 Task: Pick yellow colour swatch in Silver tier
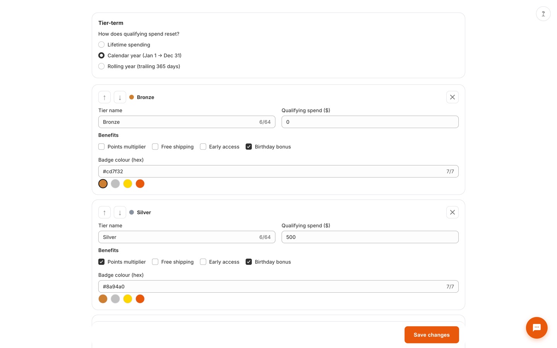[x=128, y=299]
